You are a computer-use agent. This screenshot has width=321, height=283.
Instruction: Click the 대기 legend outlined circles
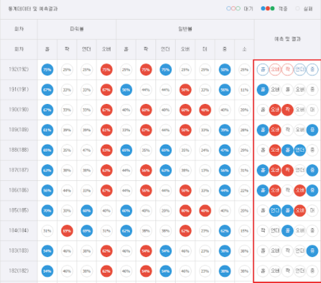[x=233, y=9]
